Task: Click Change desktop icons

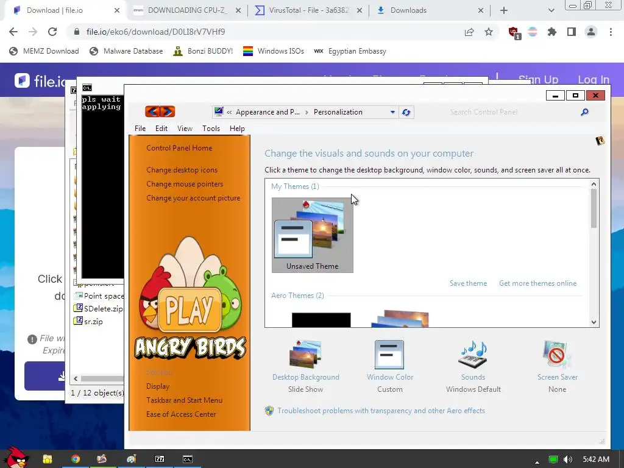Action: coord(182,170)
